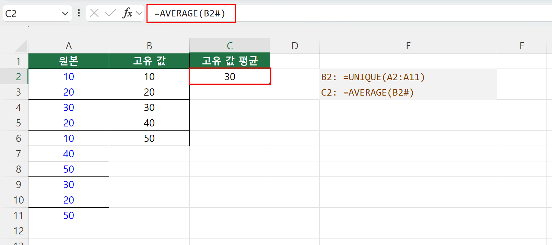Click the formula bar with =AVERAGE(B2#)
This screenshot has height=245, width=552.
pos(349,13)
